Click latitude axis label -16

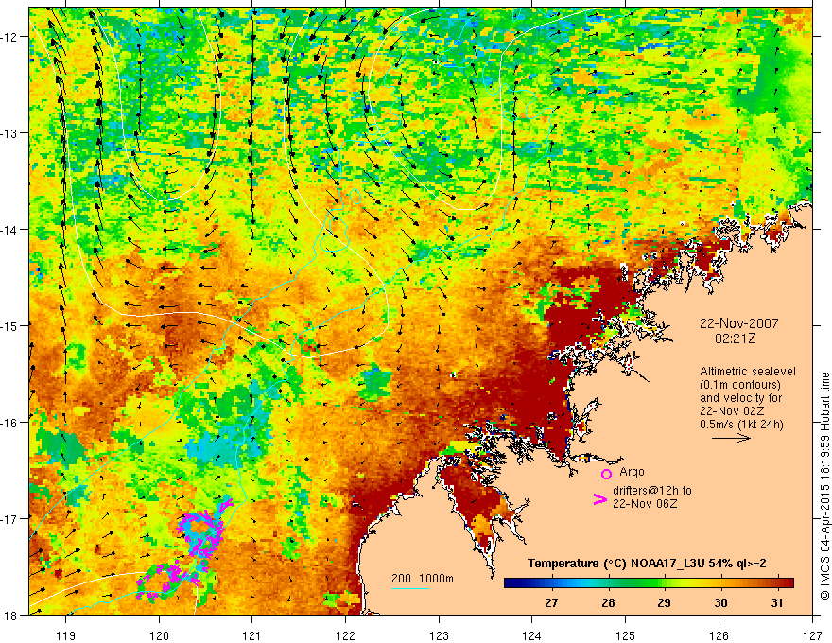[x=9, y=423]
